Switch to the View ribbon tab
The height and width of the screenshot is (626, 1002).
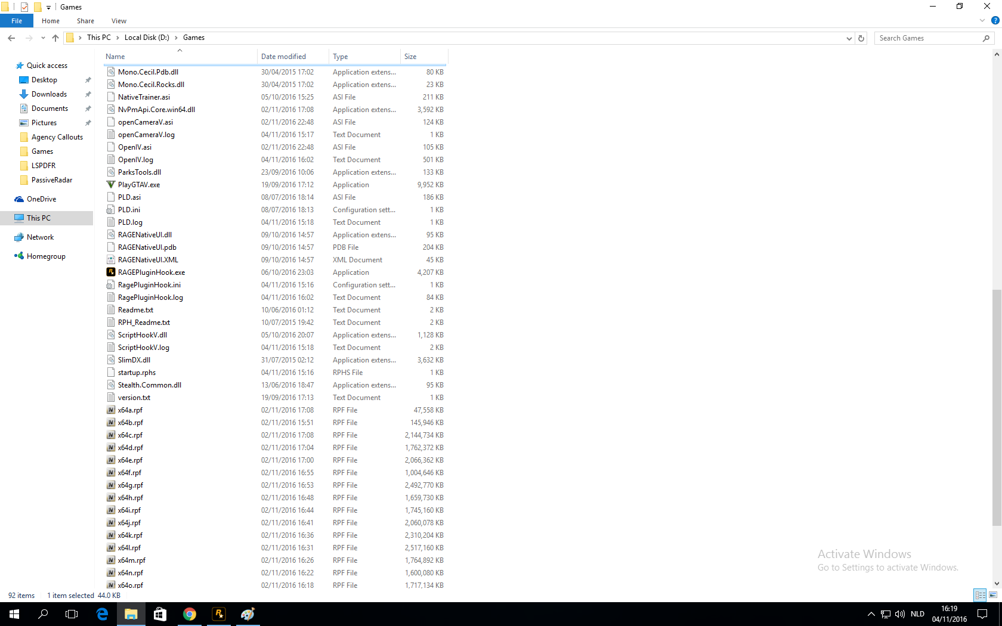click(119, 21)
